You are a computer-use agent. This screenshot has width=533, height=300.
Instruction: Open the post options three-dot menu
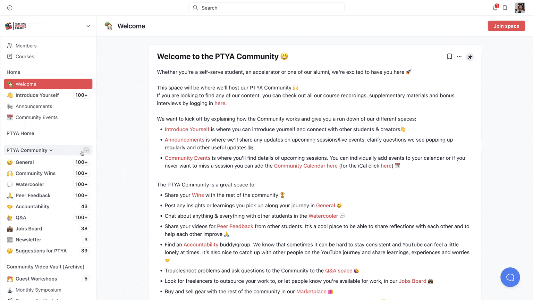tap(459, 57)
